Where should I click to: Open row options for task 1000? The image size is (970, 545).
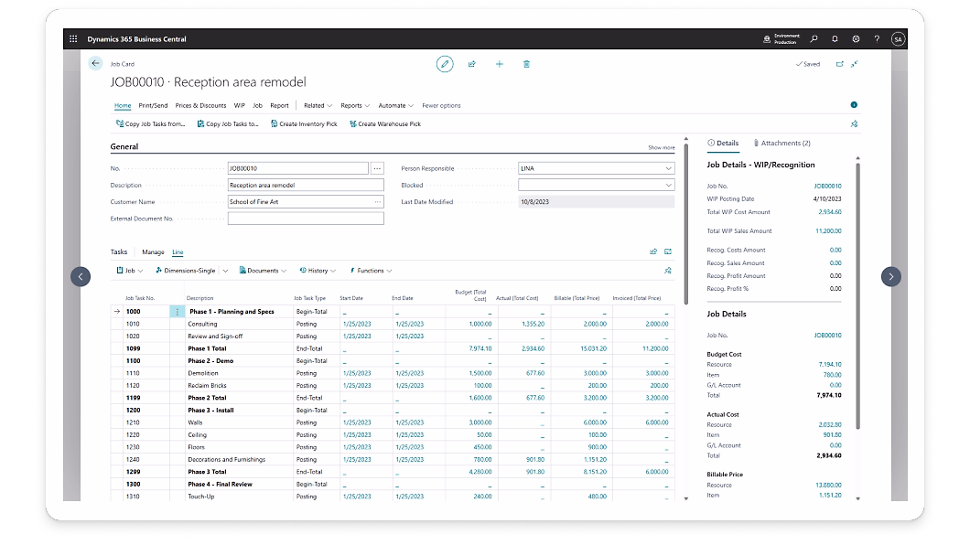coord(177,312)
